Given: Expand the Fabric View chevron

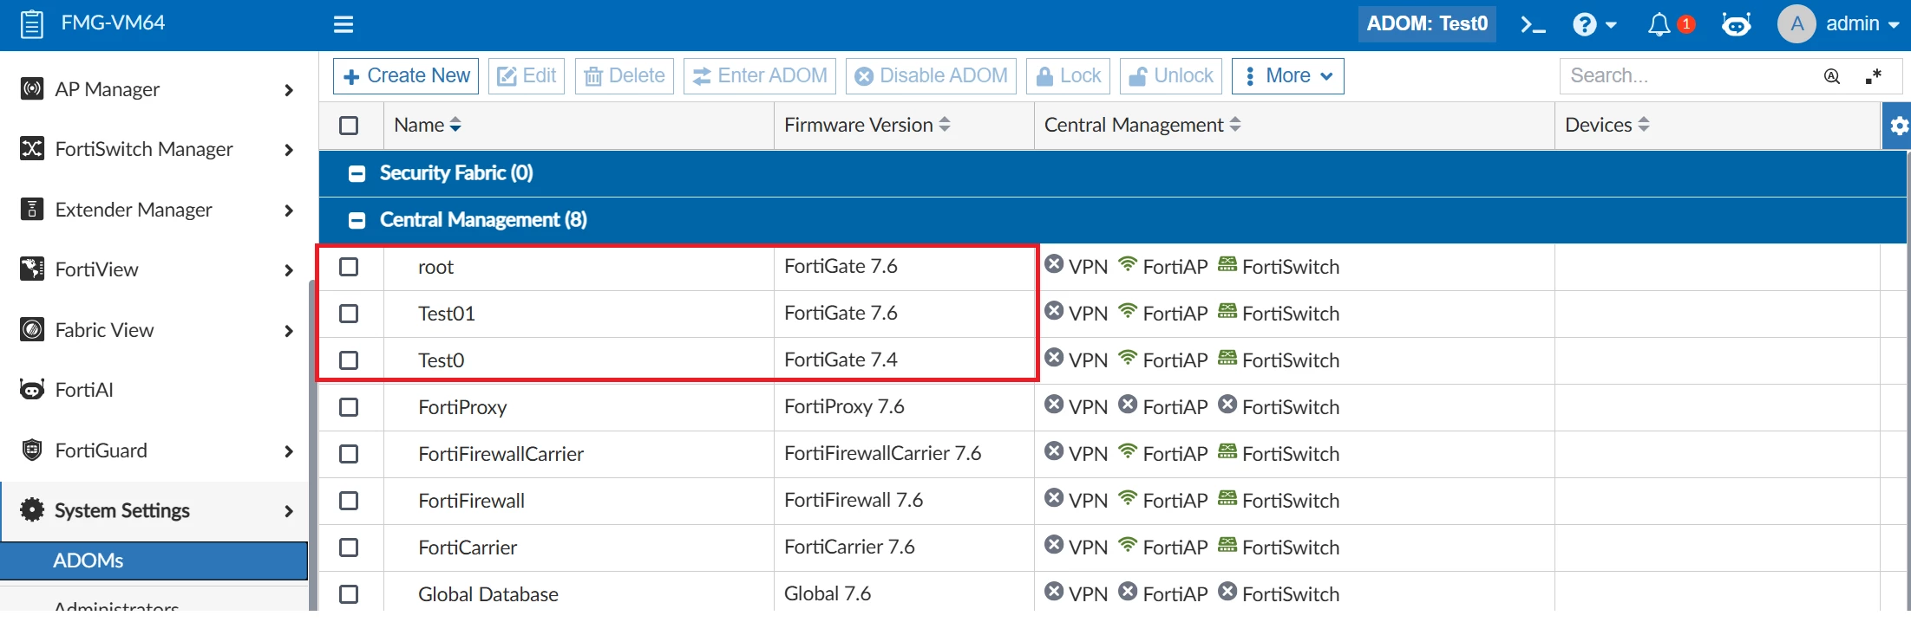Looking at the screenshot, I should tap(289, 331).
